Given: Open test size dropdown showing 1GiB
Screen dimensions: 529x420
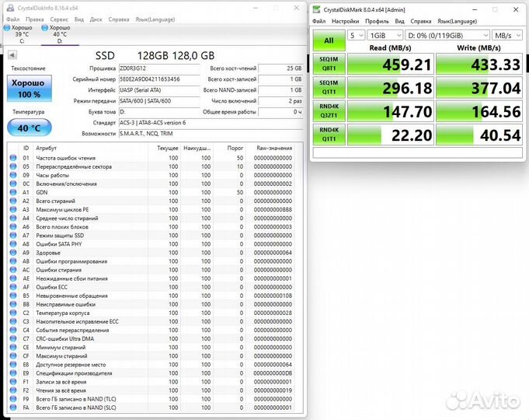Looking at the screenshot, I should tap(385, 36).
